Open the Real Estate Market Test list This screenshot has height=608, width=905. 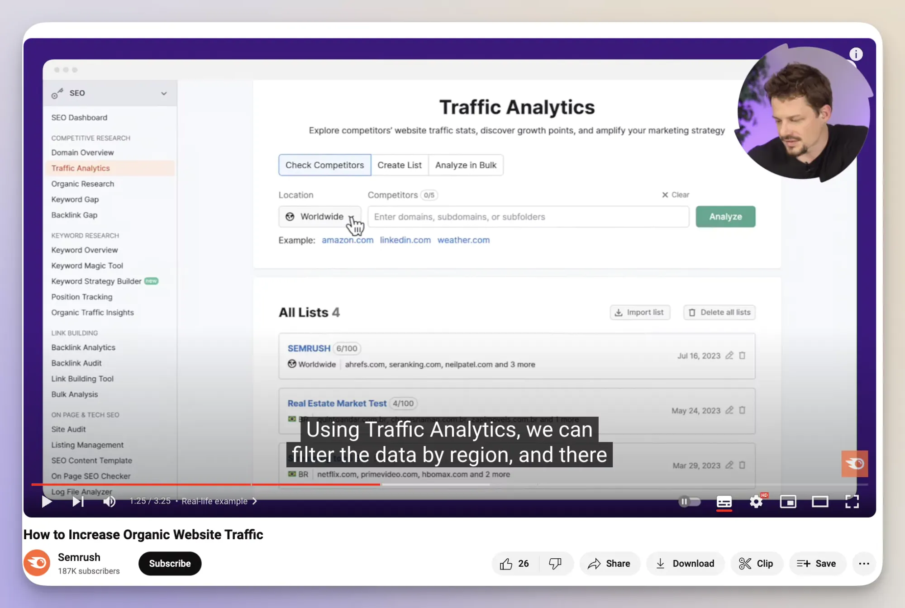click(x=337, y=404)
